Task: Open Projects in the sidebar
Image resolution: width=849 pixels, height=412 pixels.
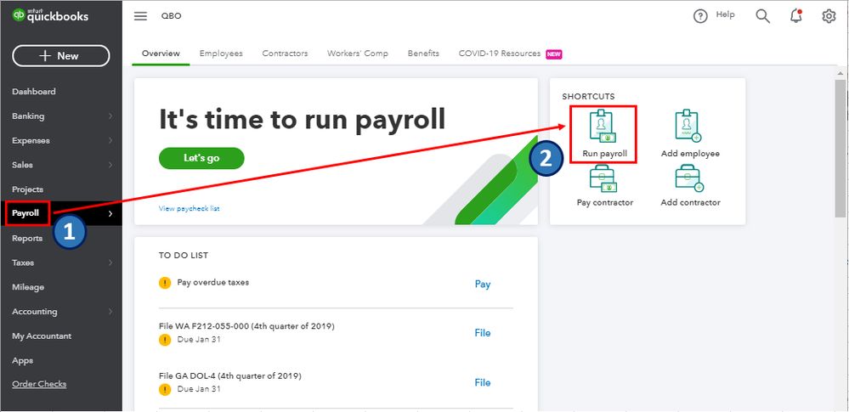Action: coord(27,189)
